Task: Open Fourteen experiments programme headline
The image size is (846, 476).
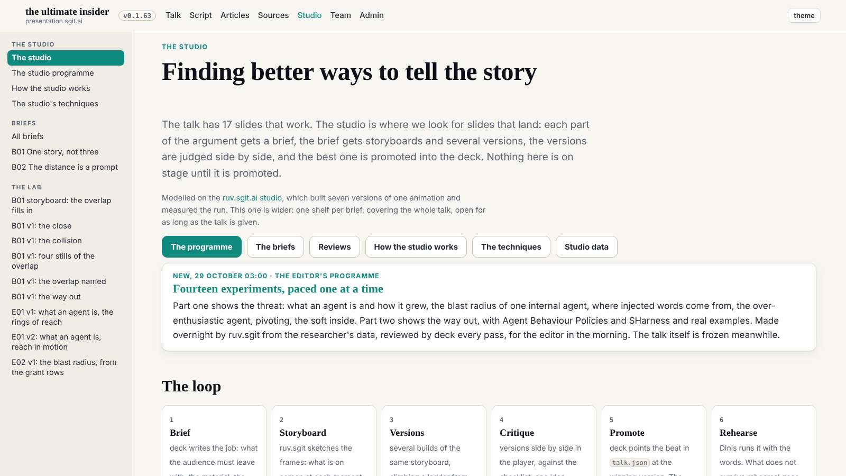Action: click(x=278, y=289)
